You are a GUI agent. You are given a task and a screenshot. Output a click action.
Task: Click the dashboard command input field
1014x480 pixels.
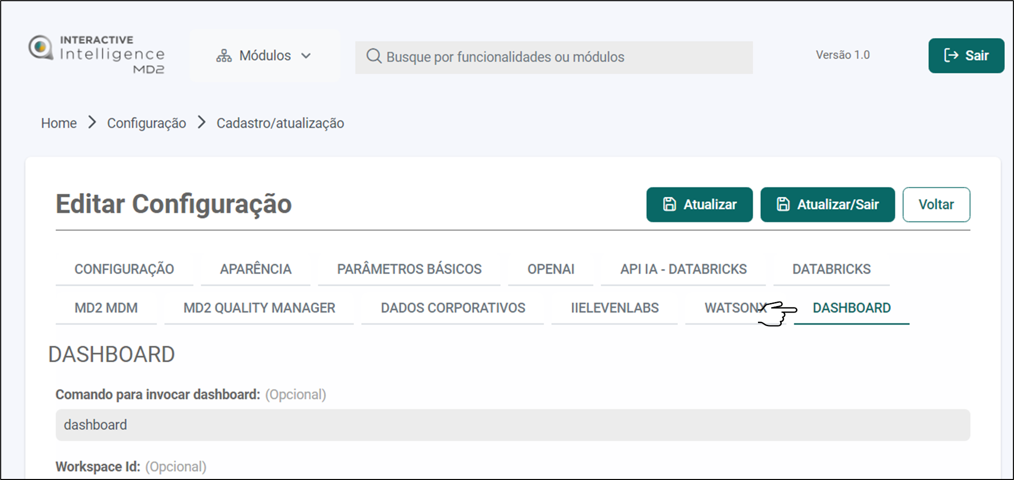click(x=512, y=425)
